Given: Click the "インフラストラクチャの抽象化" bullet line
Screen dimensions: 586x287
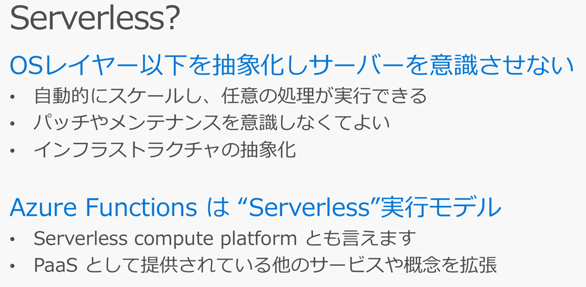Looking at the screenshot, I should tap(165, 150).
